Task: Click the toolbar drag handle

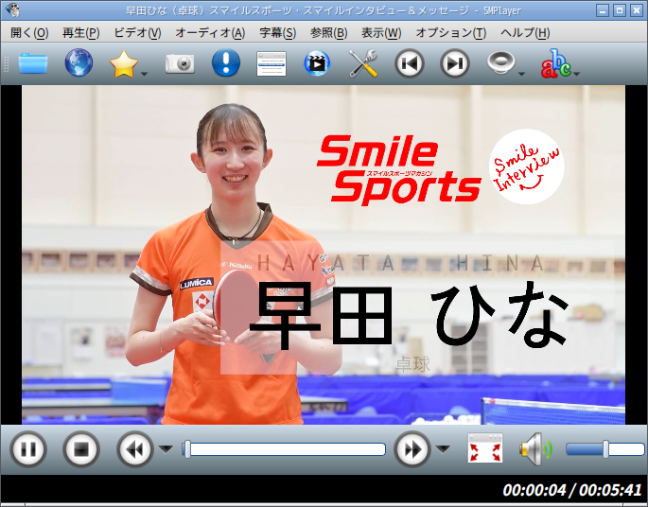Action: (6, 63)
